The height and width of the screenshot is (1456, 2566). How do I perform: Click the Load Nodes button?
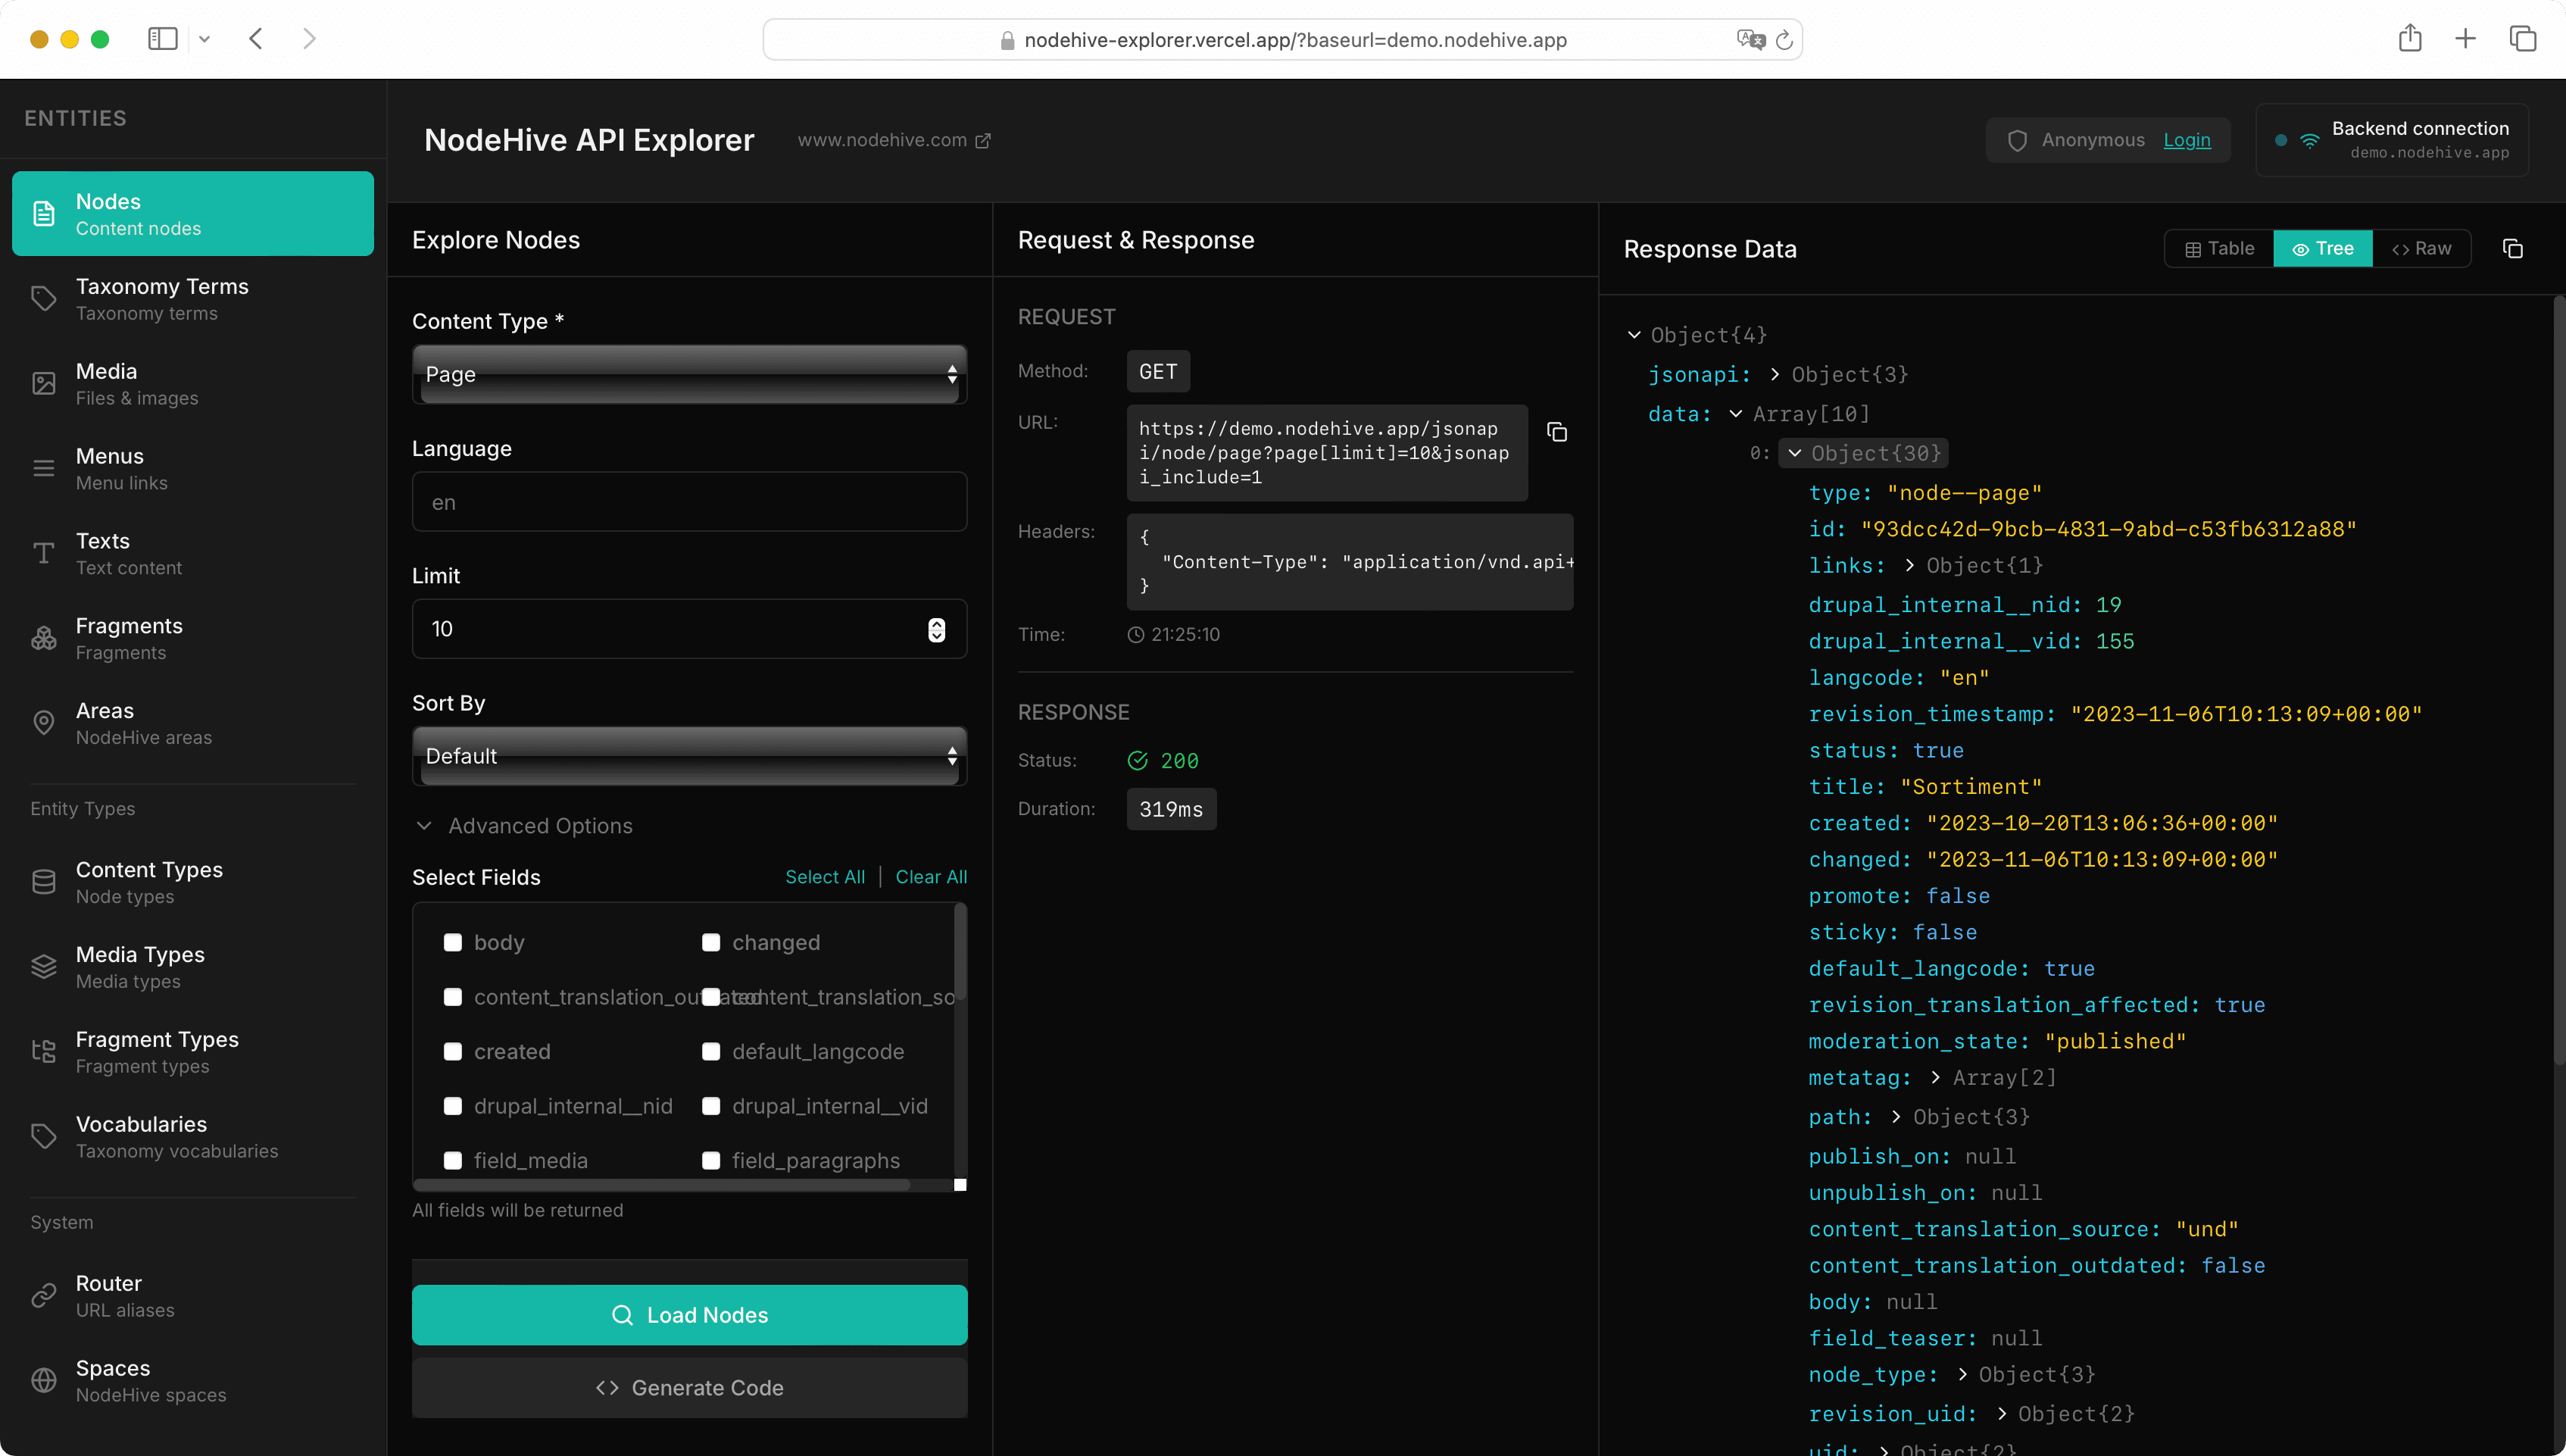pos(688,1314)
